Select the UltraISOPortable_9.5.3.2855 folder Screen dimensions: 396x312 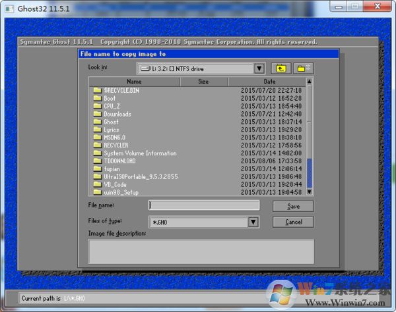[x=141, y=176]
